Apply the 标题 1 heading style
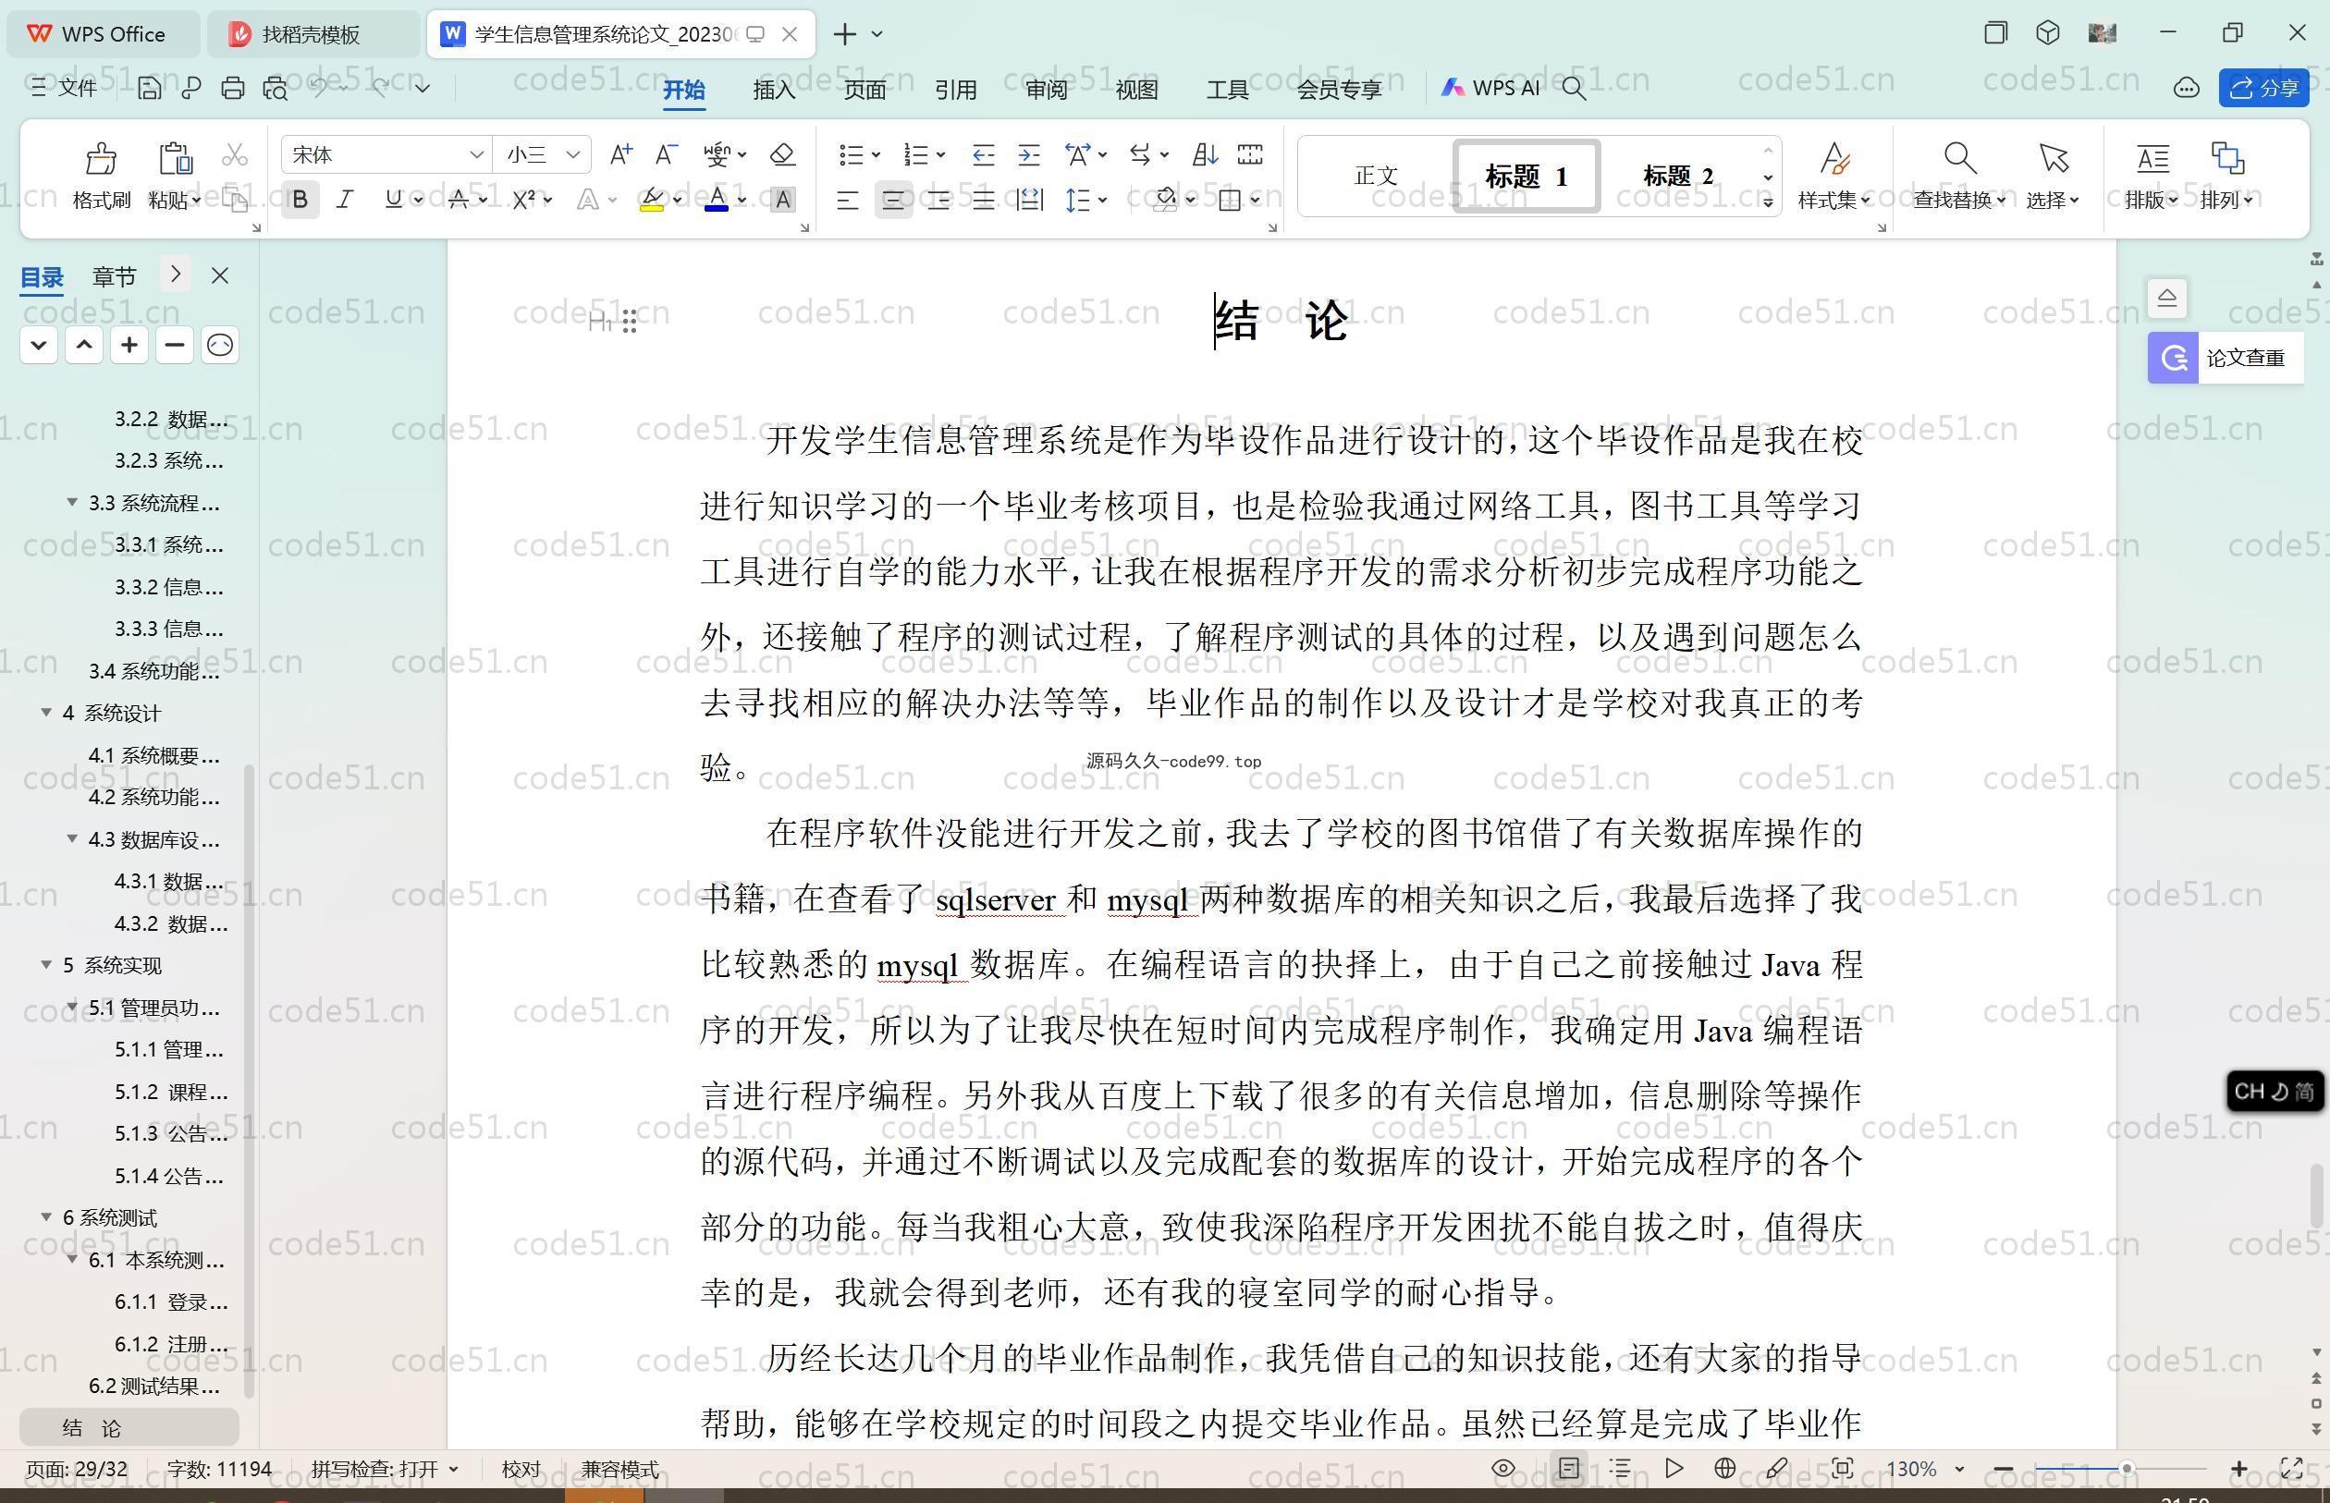The height and width of the screenshot is (1503, 2330). (1526, 177)
